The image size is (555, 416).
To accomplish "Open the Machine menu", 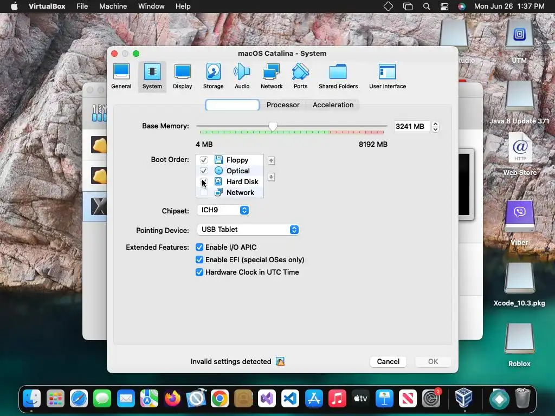I will coord(113,6).
